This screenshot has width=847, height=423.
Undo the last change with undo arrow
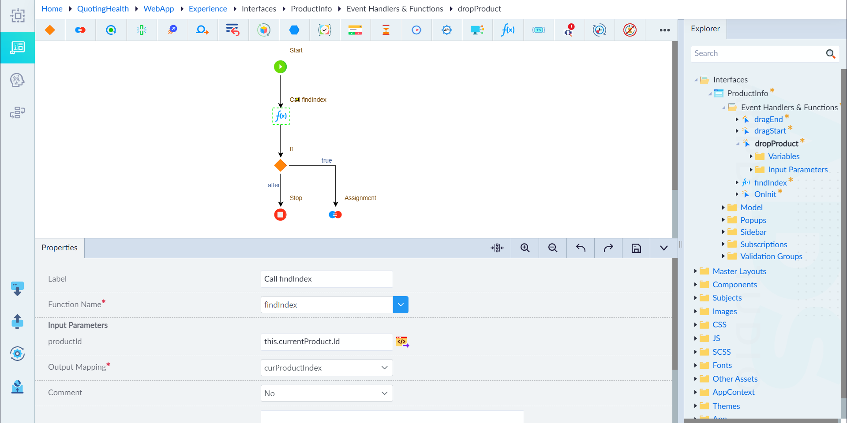click(581, 248)
